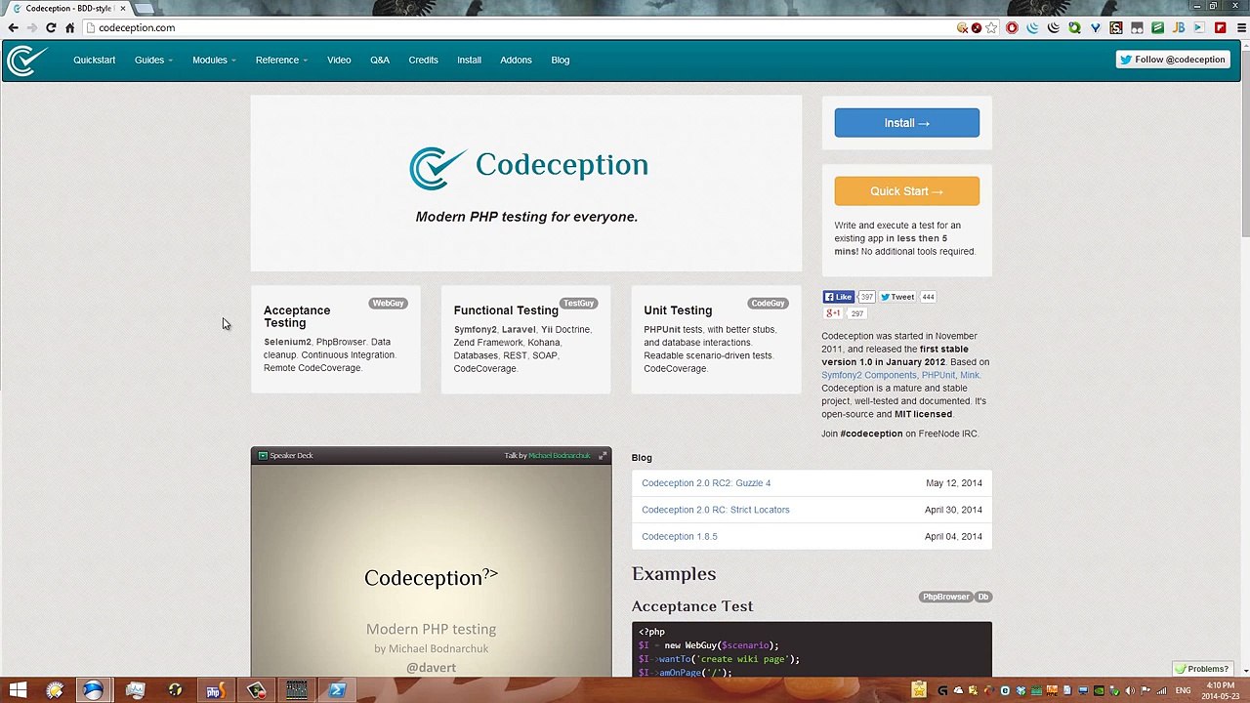Click the Acceptance Testing heading
Screen dimensions: 1250x703
(x=297, y=316)
